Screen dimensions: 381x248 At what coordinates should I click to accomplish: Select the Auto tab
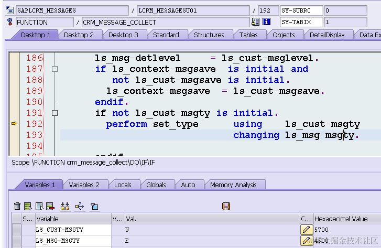(188, 185)
